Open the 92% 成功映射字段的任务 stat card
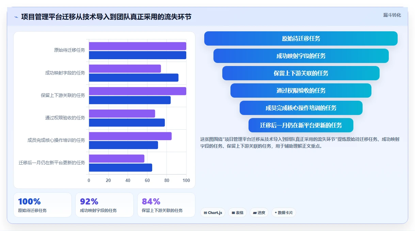 click(105, 205)
